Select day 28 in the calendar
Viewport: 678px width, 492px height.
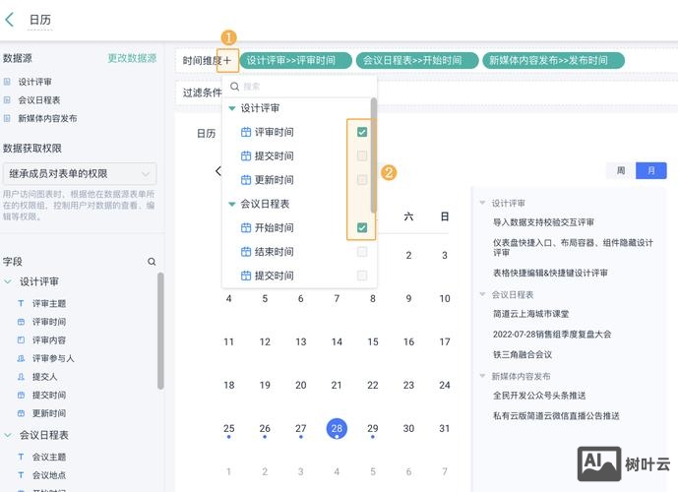[x=337, y=428]
